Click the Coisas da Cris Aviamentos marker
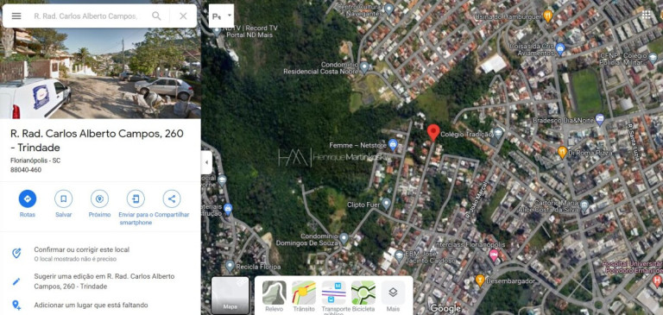Viewport: 663px width, 315px height. [x=560, y=48]
